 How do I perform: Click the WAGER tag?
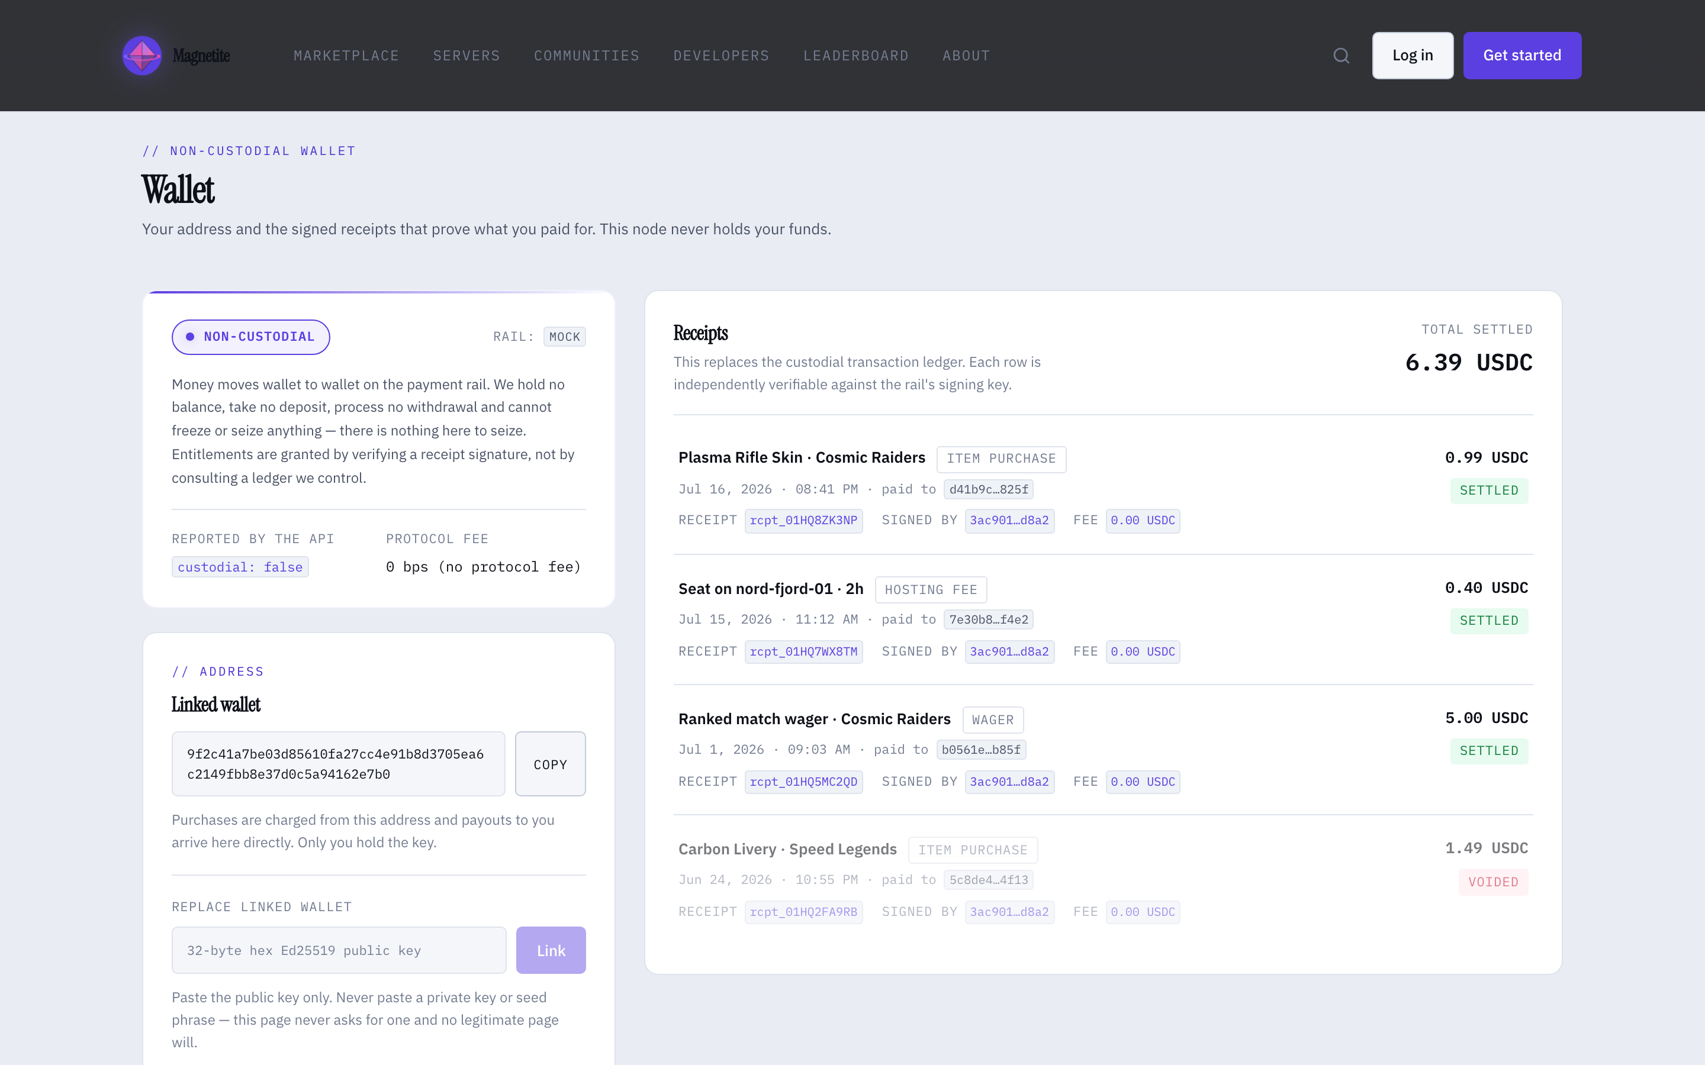[993, 720]
